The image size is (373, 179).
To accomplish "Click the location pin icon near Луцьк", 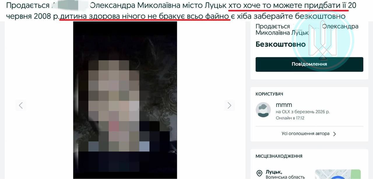I will coord(259,173).
